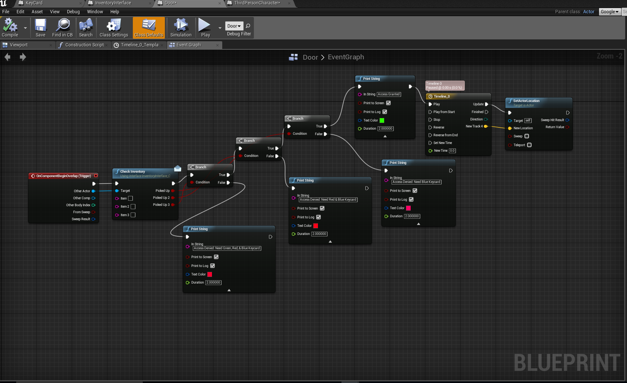Image resolution: width=627 pixels, height=383 pixels.
Task: Close the Event Graph tab
Action: click(217, 45)
